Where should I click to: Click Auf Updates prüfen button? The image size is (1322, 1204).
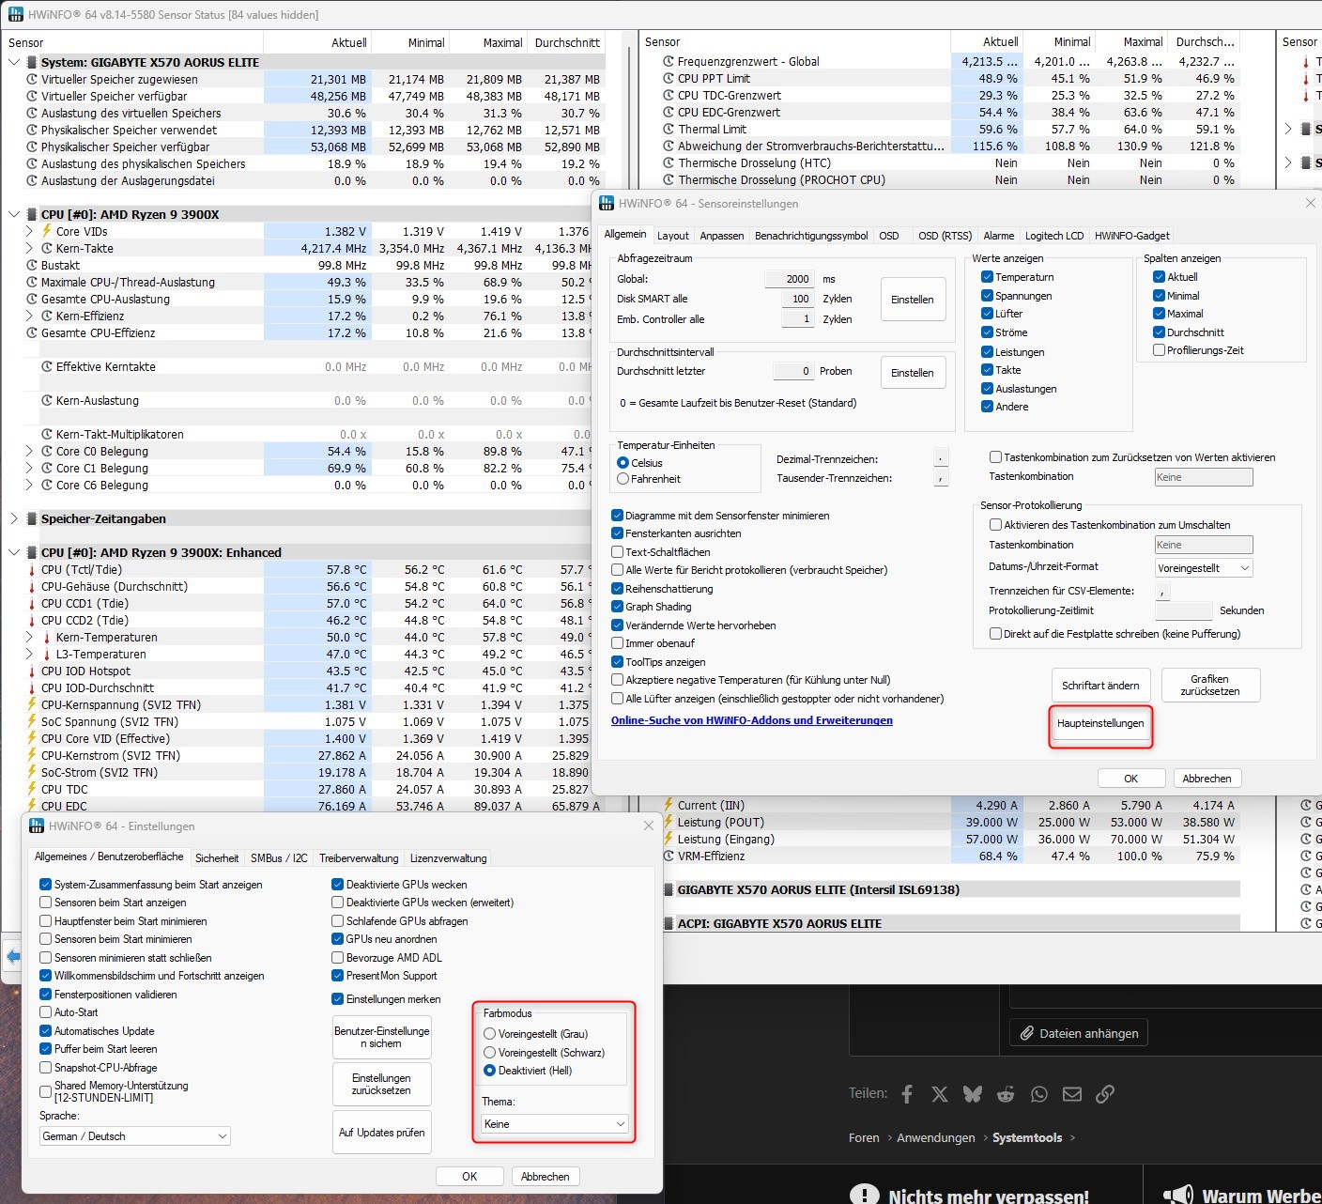point(381,1133)
